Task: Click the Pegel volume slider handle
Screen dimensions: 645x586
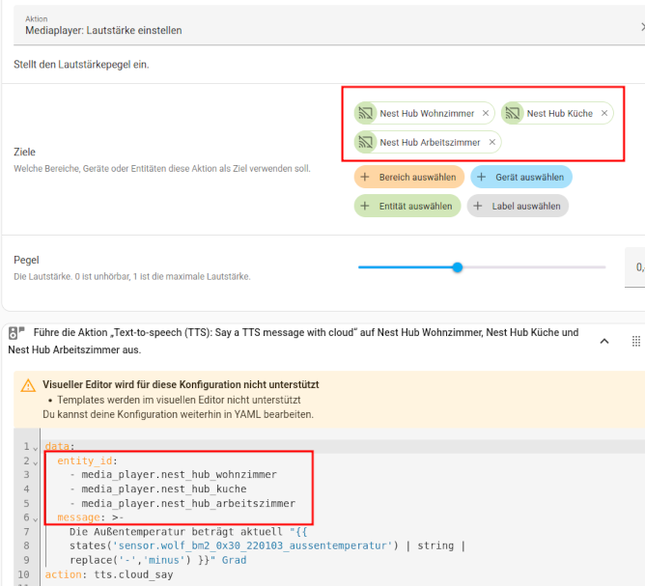Action: point(458,267)
